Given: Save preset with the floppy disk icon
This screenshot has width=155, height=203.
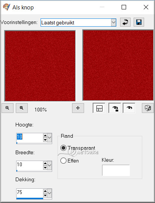Looking at the screenshot, I should tap(139, 22).
